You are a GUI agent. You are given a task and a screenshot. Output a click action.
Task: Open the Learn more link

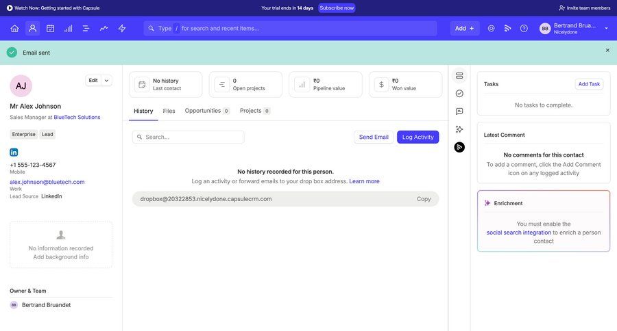(x=365, y=181)
